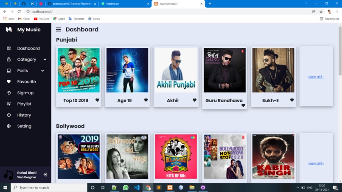Image resolution: width=342 pixels, height=192 pixels.
Task: Open the Reading list
Action: click(x=329, y=19)
